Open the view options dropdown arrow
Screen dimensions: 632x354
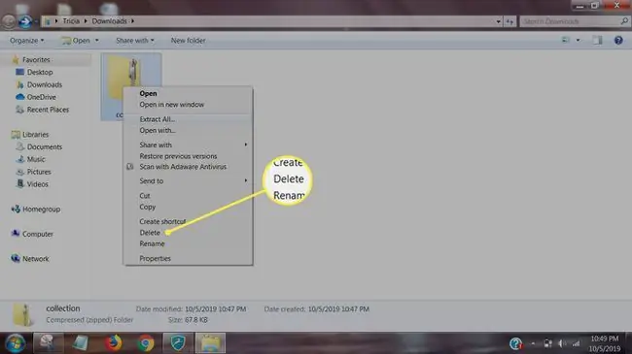578,40
